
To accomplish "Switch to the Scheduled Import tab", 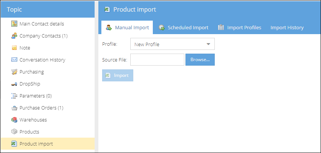I will pos(184,28).
